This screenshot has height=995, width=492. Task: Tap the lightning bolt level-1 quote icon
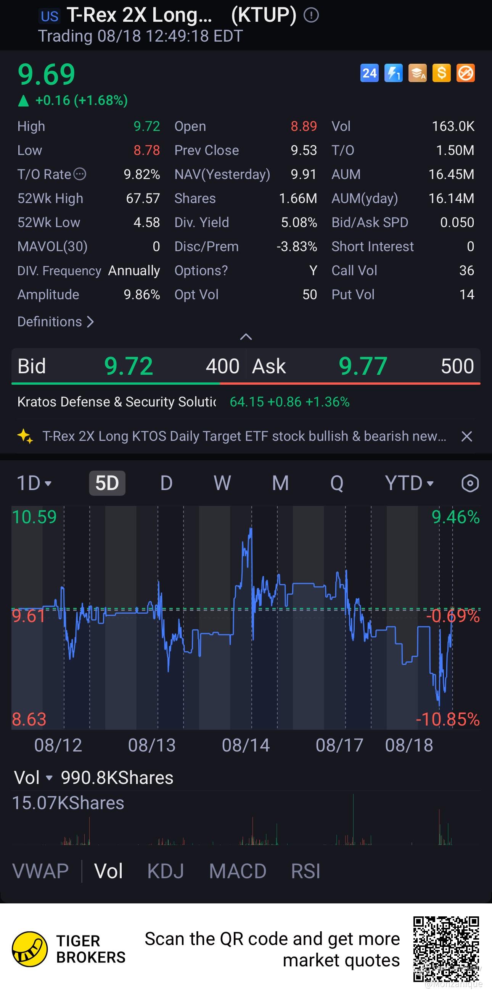393,73
